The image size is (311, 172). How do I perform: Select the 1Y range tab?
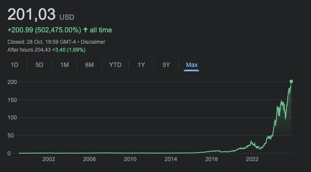[141, 65]
